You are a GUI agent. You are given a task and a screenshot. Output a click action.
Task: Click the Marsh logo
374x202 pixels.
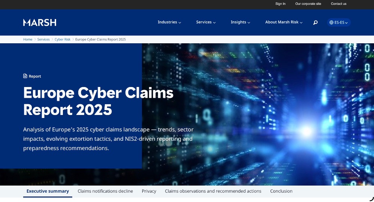pos(40,22)
